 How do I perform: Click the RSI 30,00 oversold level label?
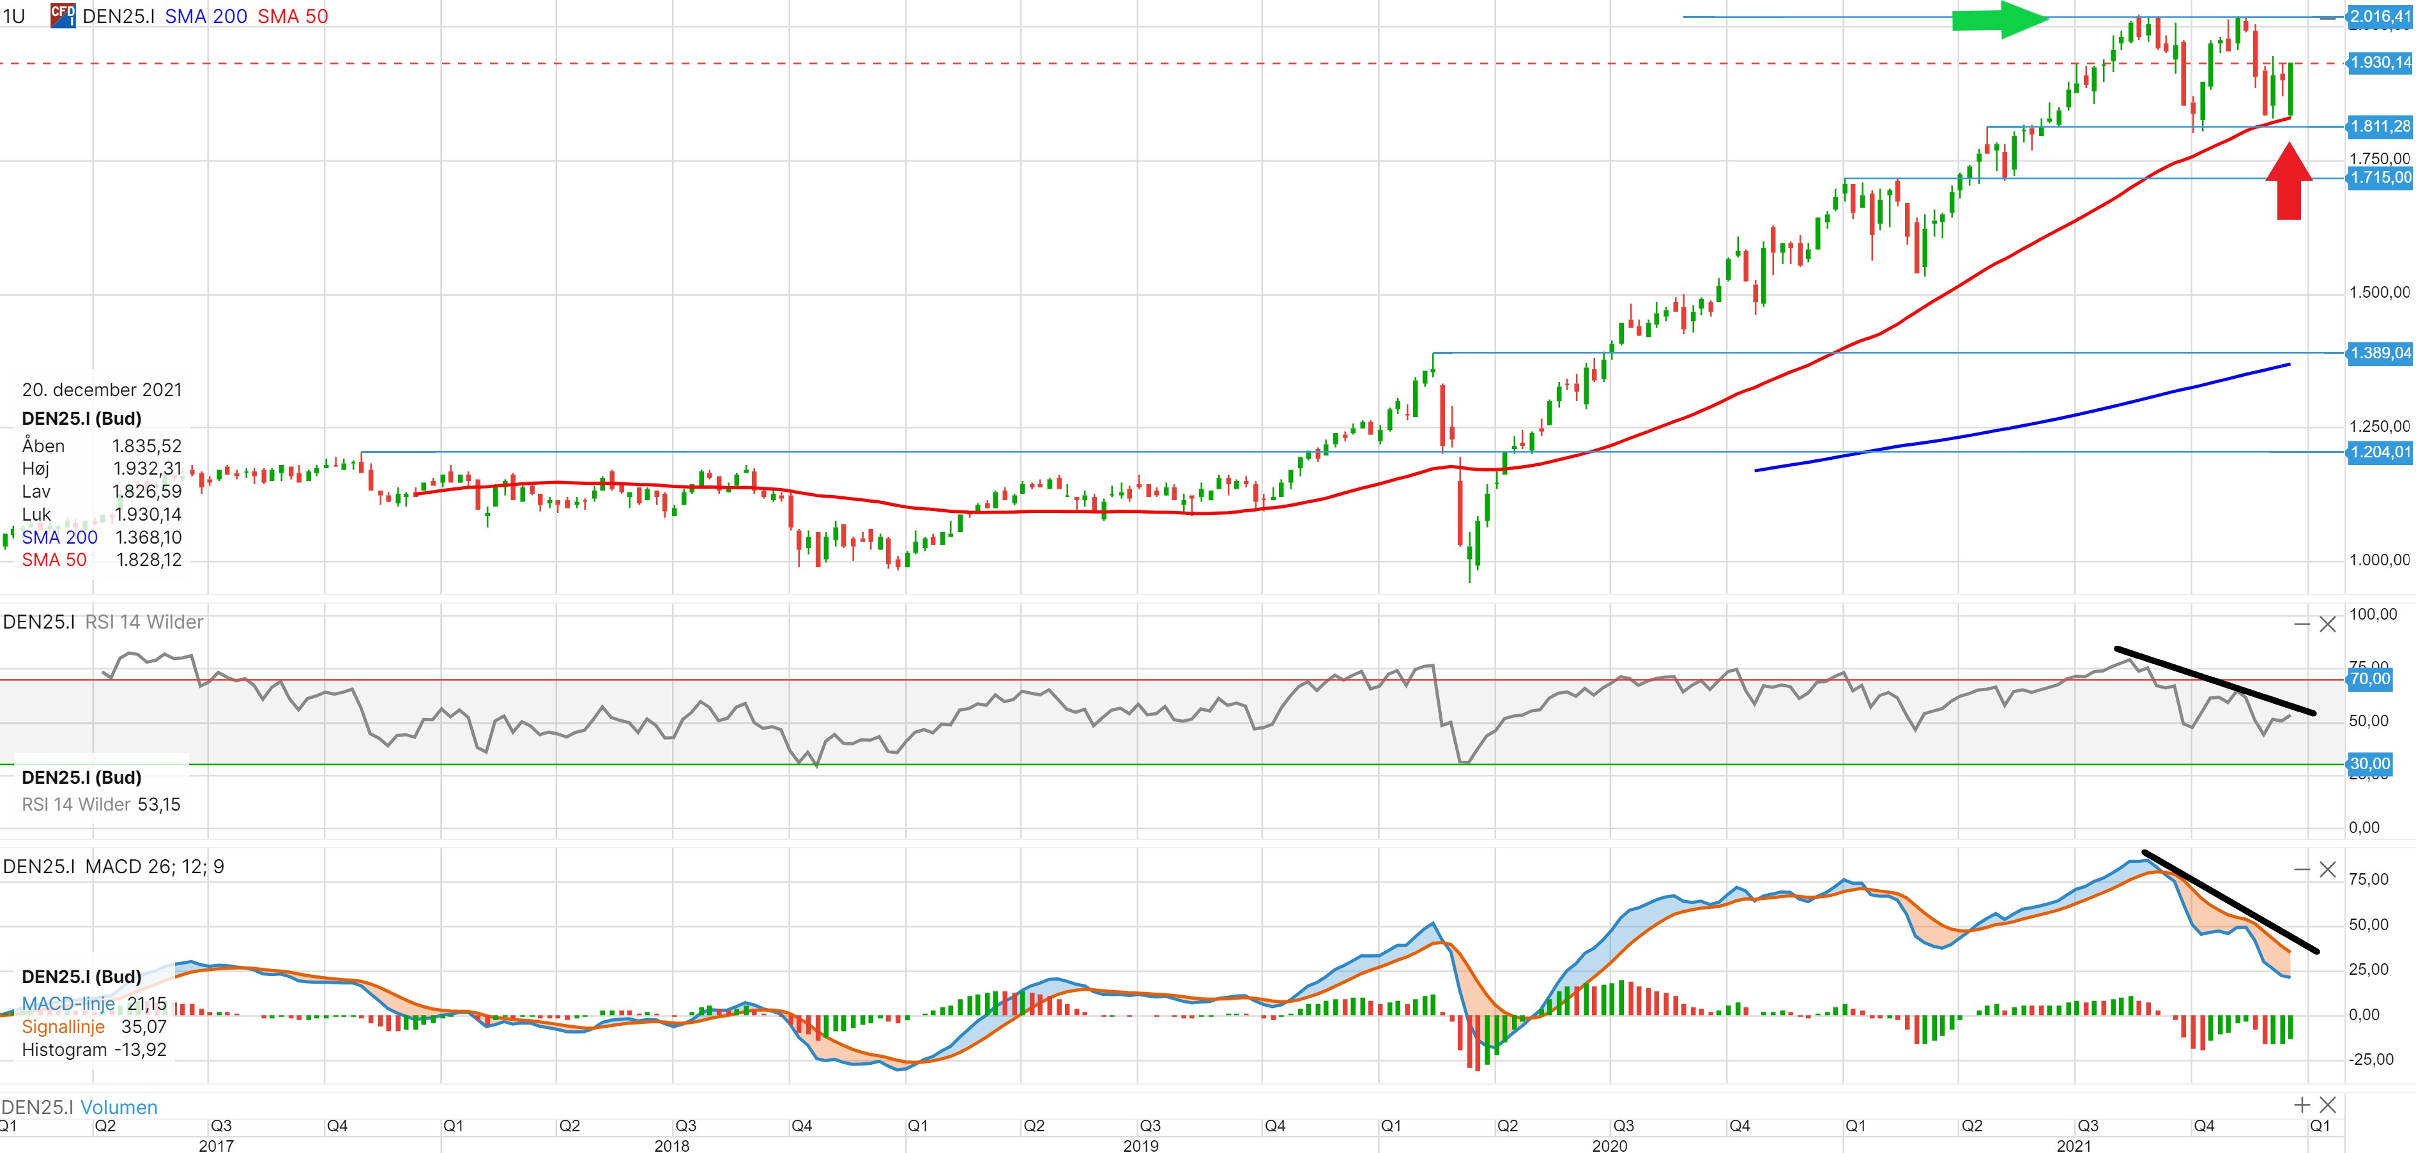pos(2369,764)
